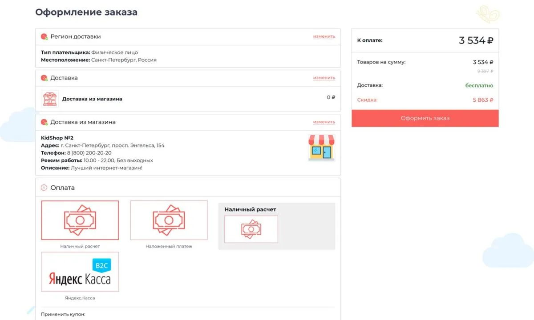
Task: Click the Region доставки status icon
Action: point(44,37)
